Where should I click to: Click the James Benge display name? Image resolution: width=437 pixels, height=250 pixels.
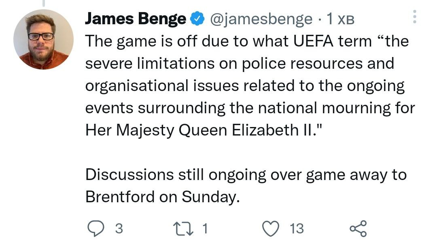click(136, 19)
